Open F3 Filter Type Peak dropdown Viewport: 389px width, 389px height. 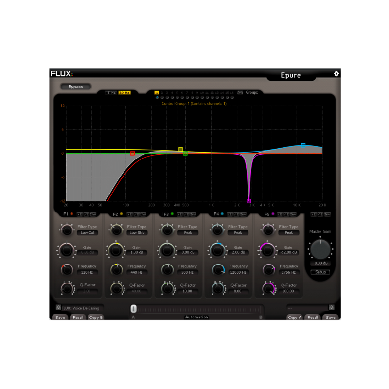[188, 233]
